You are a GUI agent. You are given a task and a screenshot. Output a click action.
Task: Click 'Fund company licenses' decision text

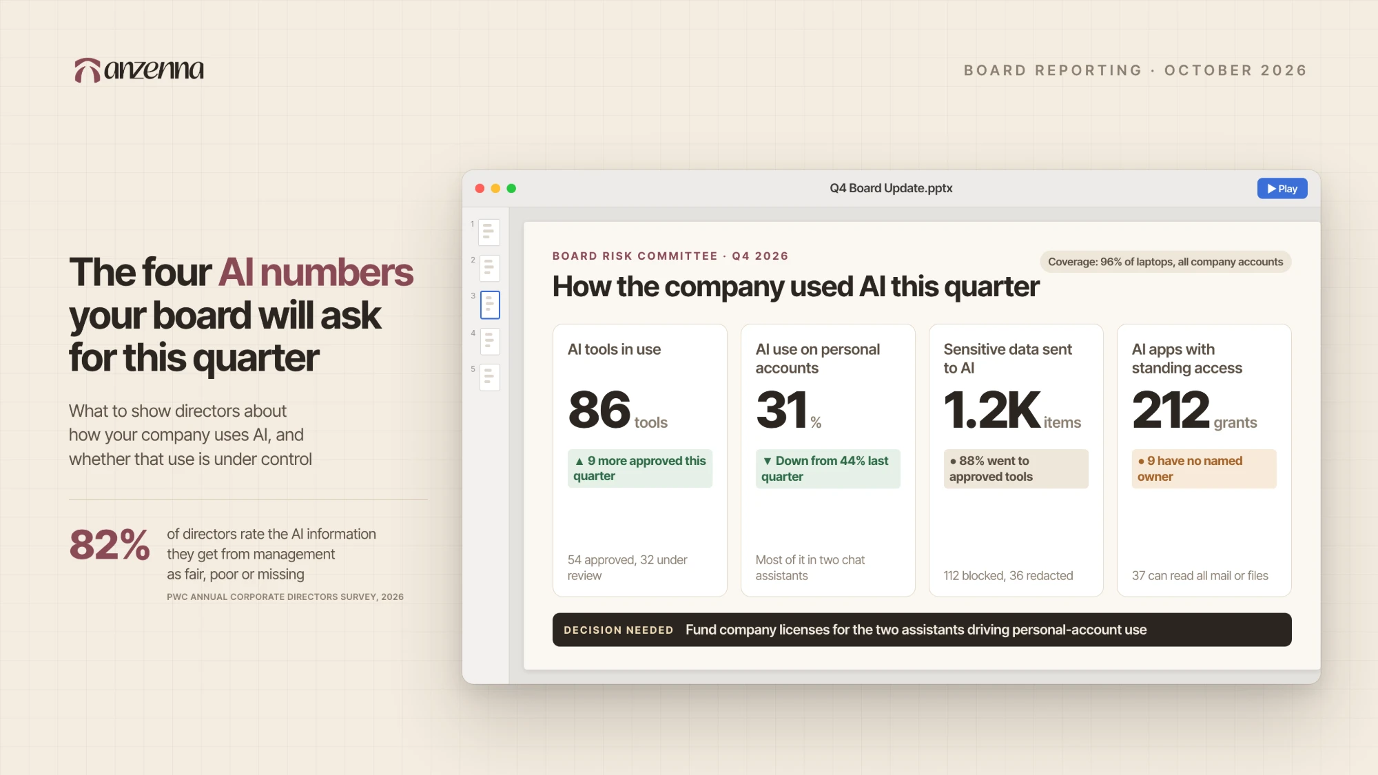pyautogui.click(x=916, y=630)
